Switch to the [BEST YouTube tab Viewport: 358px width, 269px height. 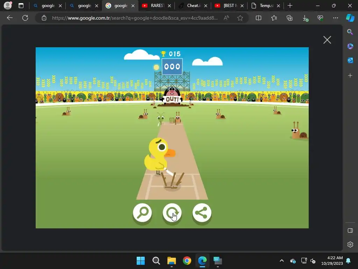229,6
